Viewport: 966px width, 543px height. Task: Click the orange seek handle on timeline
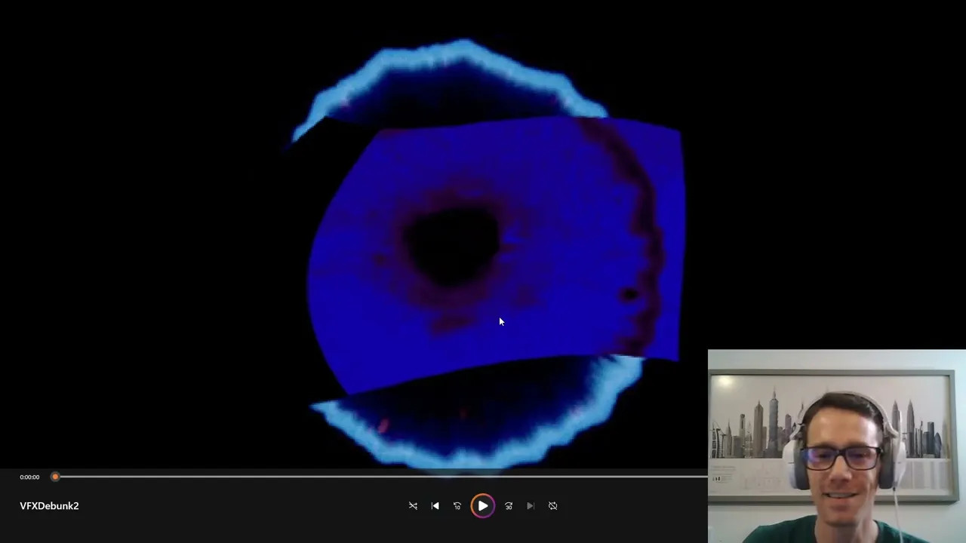[55, 477]
